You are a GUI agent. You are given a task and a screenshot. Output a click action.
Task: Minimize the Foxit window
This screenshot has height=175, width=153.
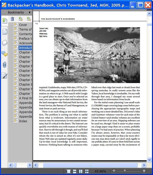tap(133, 5)
